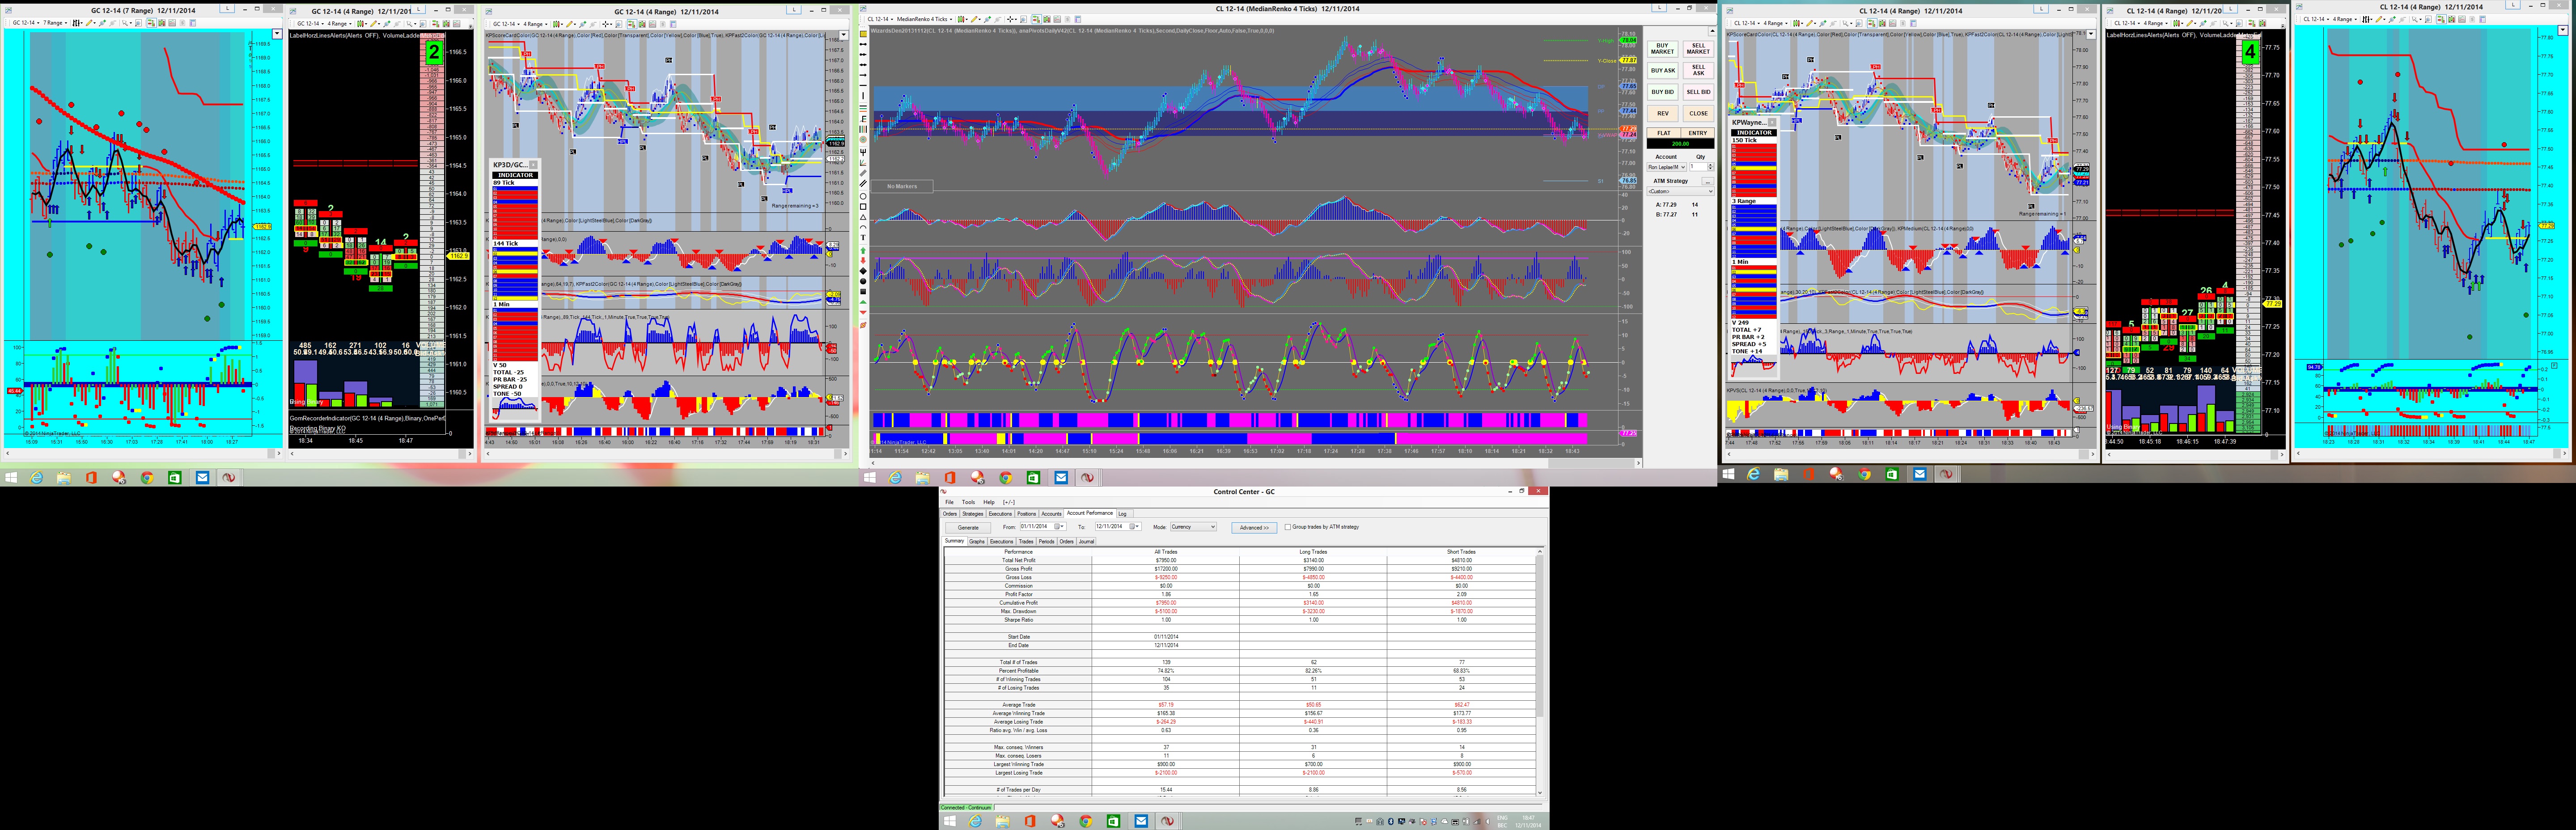Click the Connected - Continuum status text
This screenshot has height=830, width=2576.
966,807
